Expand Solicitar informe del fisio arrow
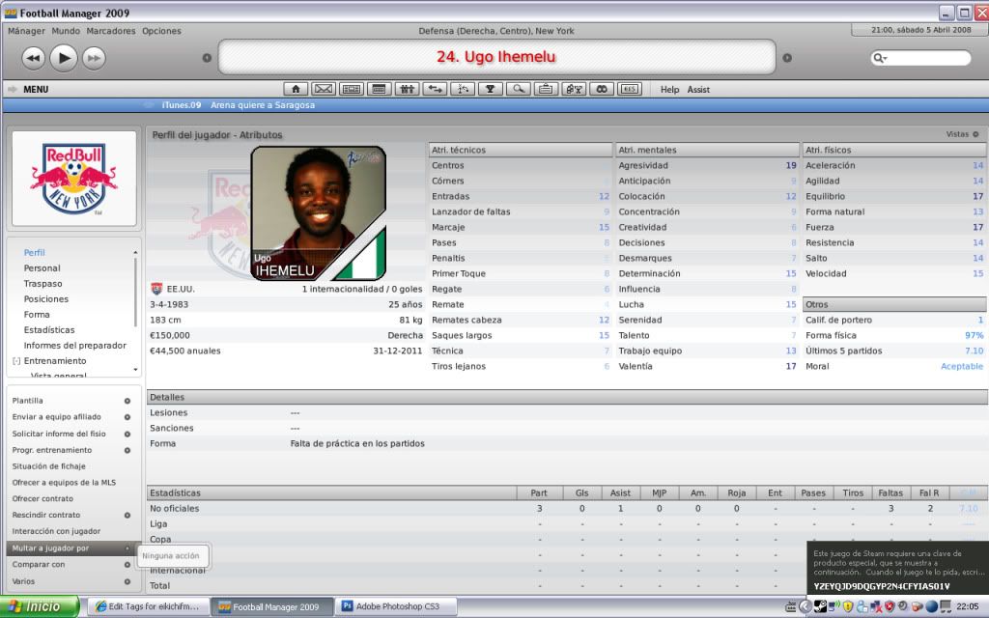The width and height of the screenshot is (989, 618). (127, 434)
